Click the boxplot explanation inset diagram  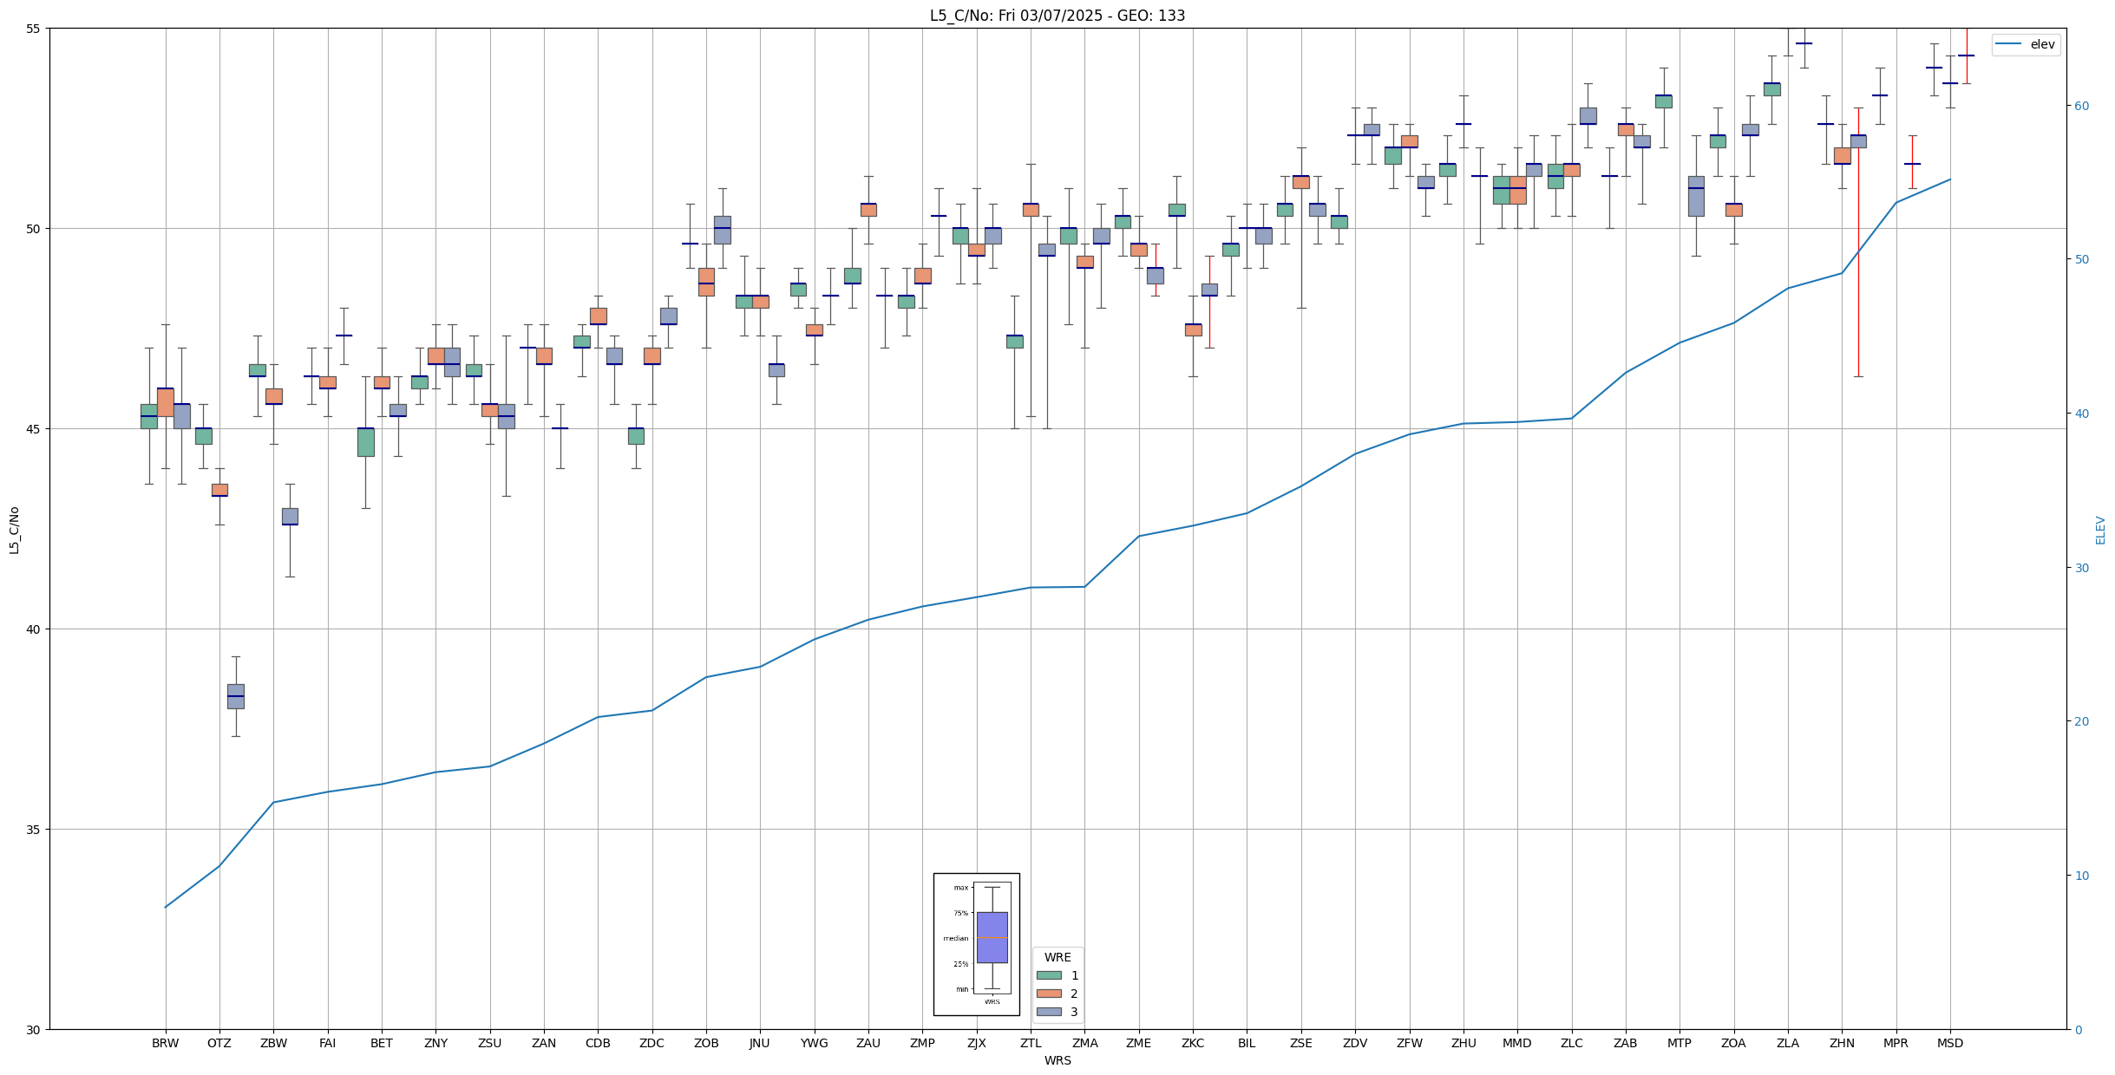click(976, 943)
